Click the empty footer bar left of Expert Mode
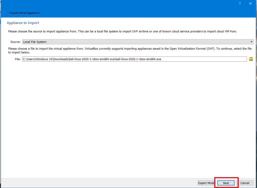 (100, 183)
